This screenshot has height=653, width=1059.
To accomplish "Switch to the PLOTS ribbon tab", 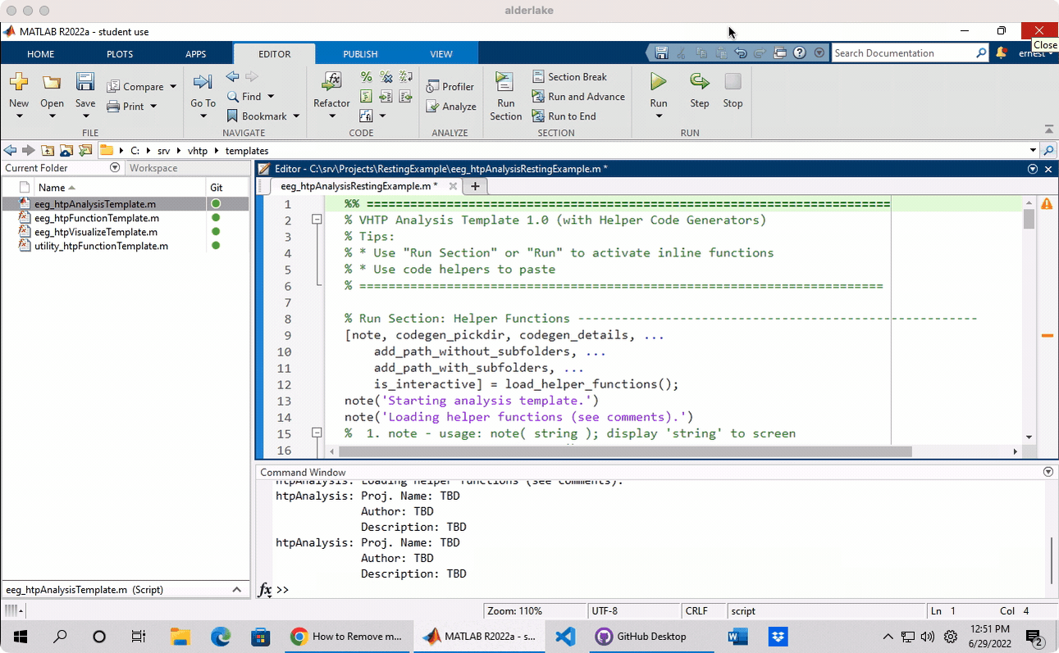I will coord(120,54).
